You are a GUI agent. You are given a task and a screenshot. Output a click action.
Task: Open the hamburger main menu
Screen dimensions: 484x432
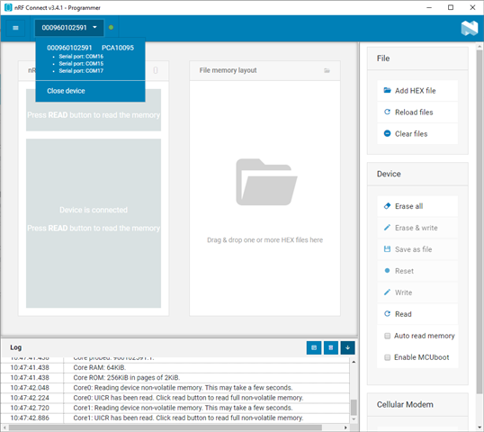pyautogui.click(x=15, y=28)
